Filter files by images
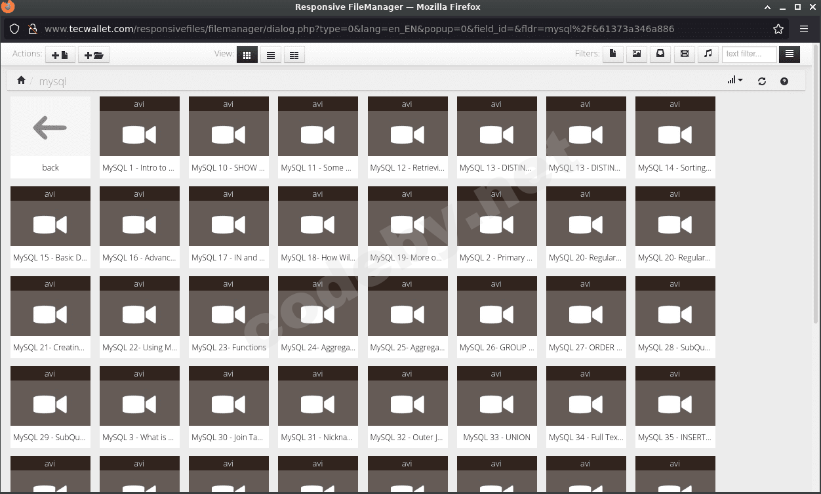Screen dimensions: 821x494 tap(636, 54)
